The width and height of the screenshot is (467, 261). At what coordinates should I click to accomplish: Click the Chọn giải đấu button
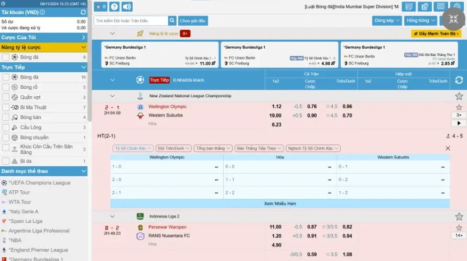193,20
